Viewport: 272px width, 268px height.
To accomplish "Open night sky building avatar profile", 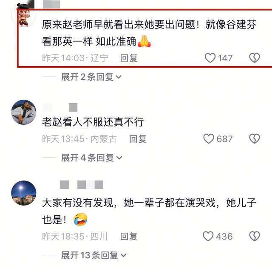I will (x=24, y=193).
